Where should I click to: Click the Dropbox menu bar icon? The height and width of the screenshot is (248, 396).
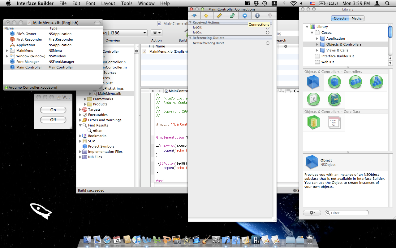click(x=256, y=3)
